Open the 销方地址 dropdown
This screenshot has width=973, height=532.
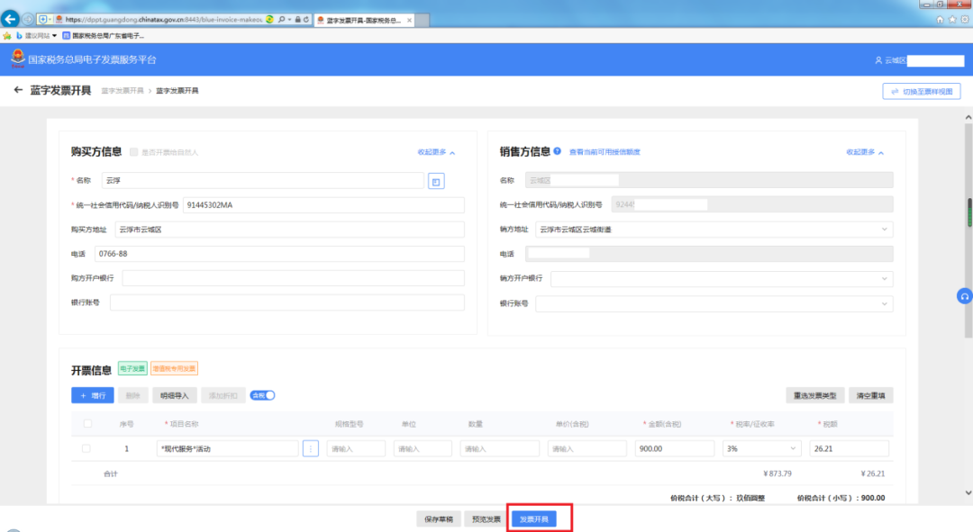[714, 230]
